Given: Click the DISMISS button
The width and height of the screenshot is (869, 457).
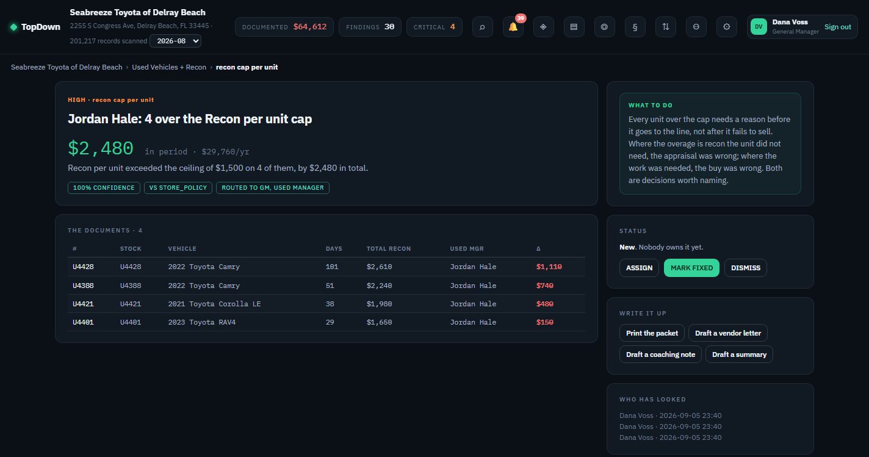Looking at the screenshot, I should [x=746, y=268].
